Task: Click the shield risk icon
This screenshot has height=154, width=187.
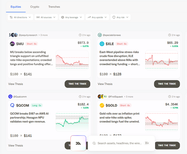Action: [114, 17]
